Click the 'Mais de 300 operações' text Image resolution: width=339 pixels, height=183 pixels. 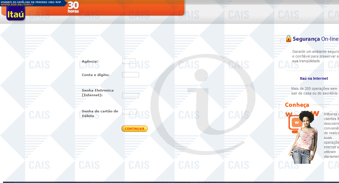coord(314,91)
